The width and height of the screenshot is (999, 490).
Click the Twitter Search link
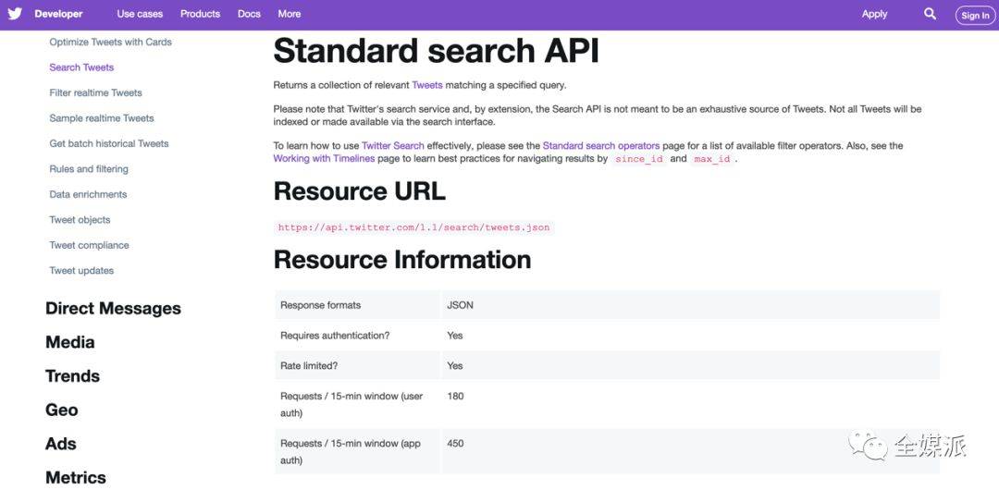[x=392, y=145]
